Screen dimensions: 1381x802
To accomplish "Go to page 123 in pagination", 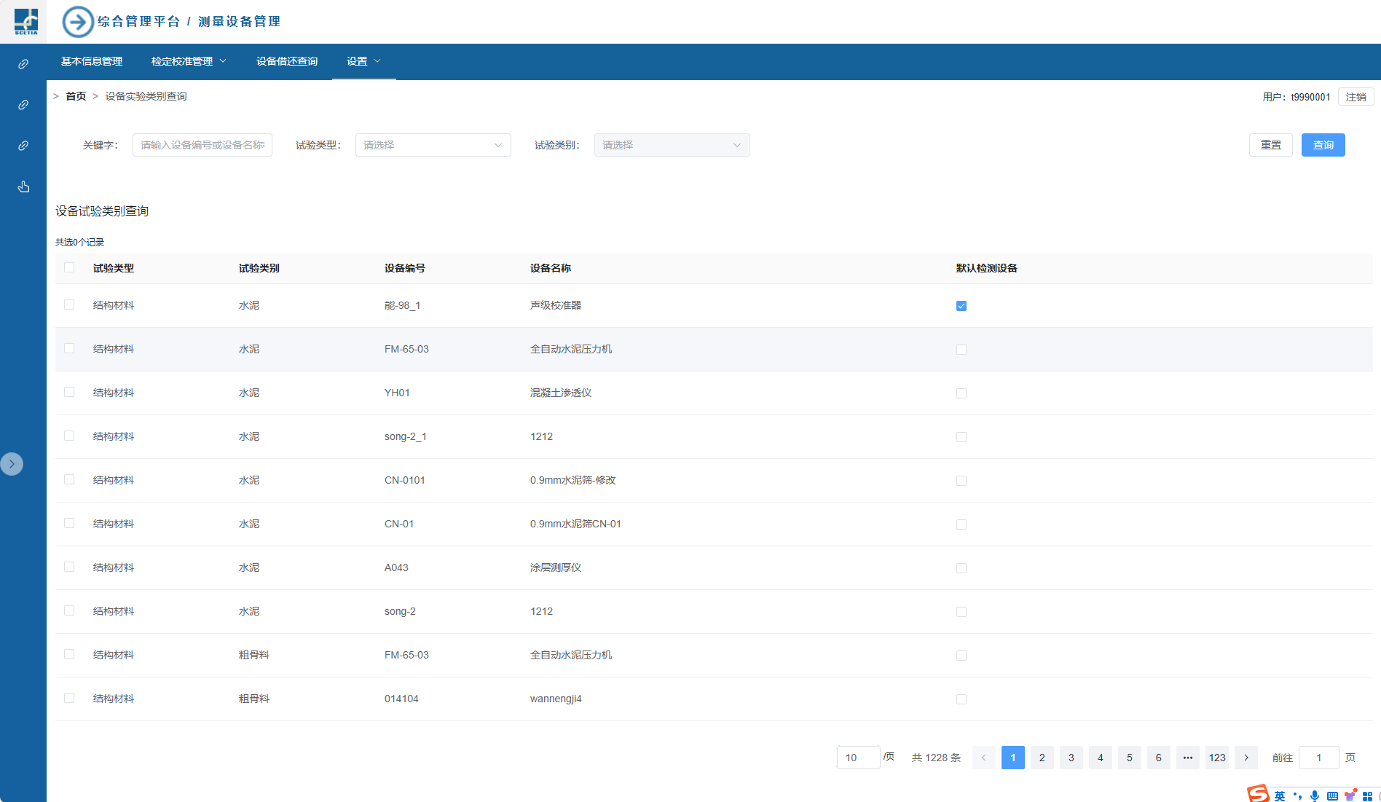I will tap(1217, 758).
